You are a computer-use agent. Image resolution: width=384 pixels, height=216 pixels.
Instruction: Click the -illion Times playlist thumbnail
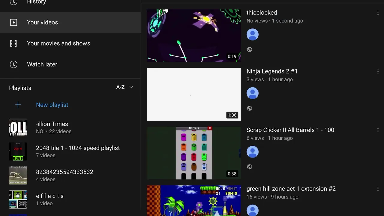click(18, 127)
